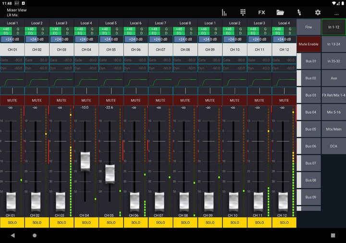Screen dimensions: 346x243
Task: Select the FX Ret/Mix 1-4 layer
Action: pos(334,95)
